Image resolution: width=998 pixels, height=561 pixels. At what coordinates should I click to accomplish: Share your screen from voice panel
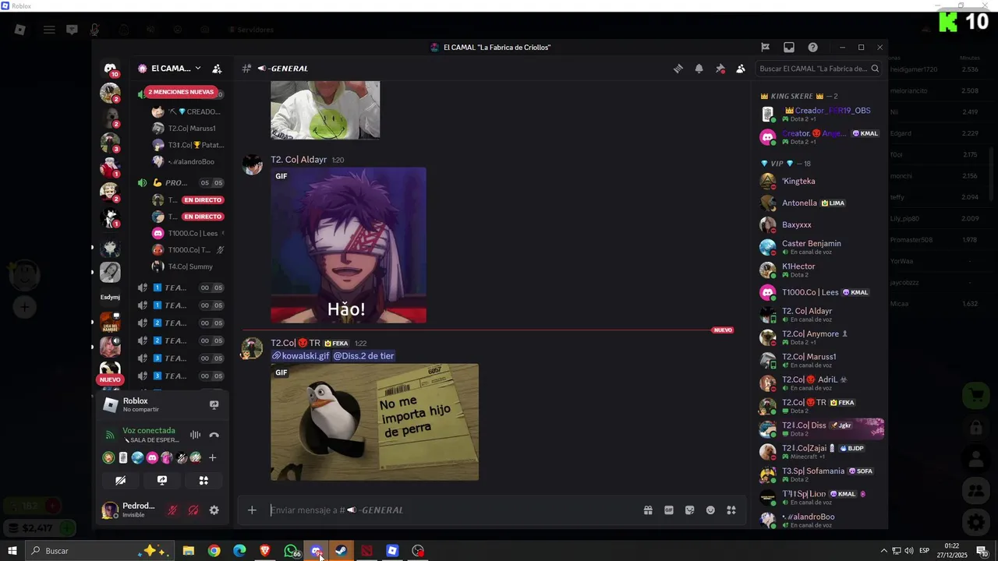pyautogui.click(x=162, y=481)
